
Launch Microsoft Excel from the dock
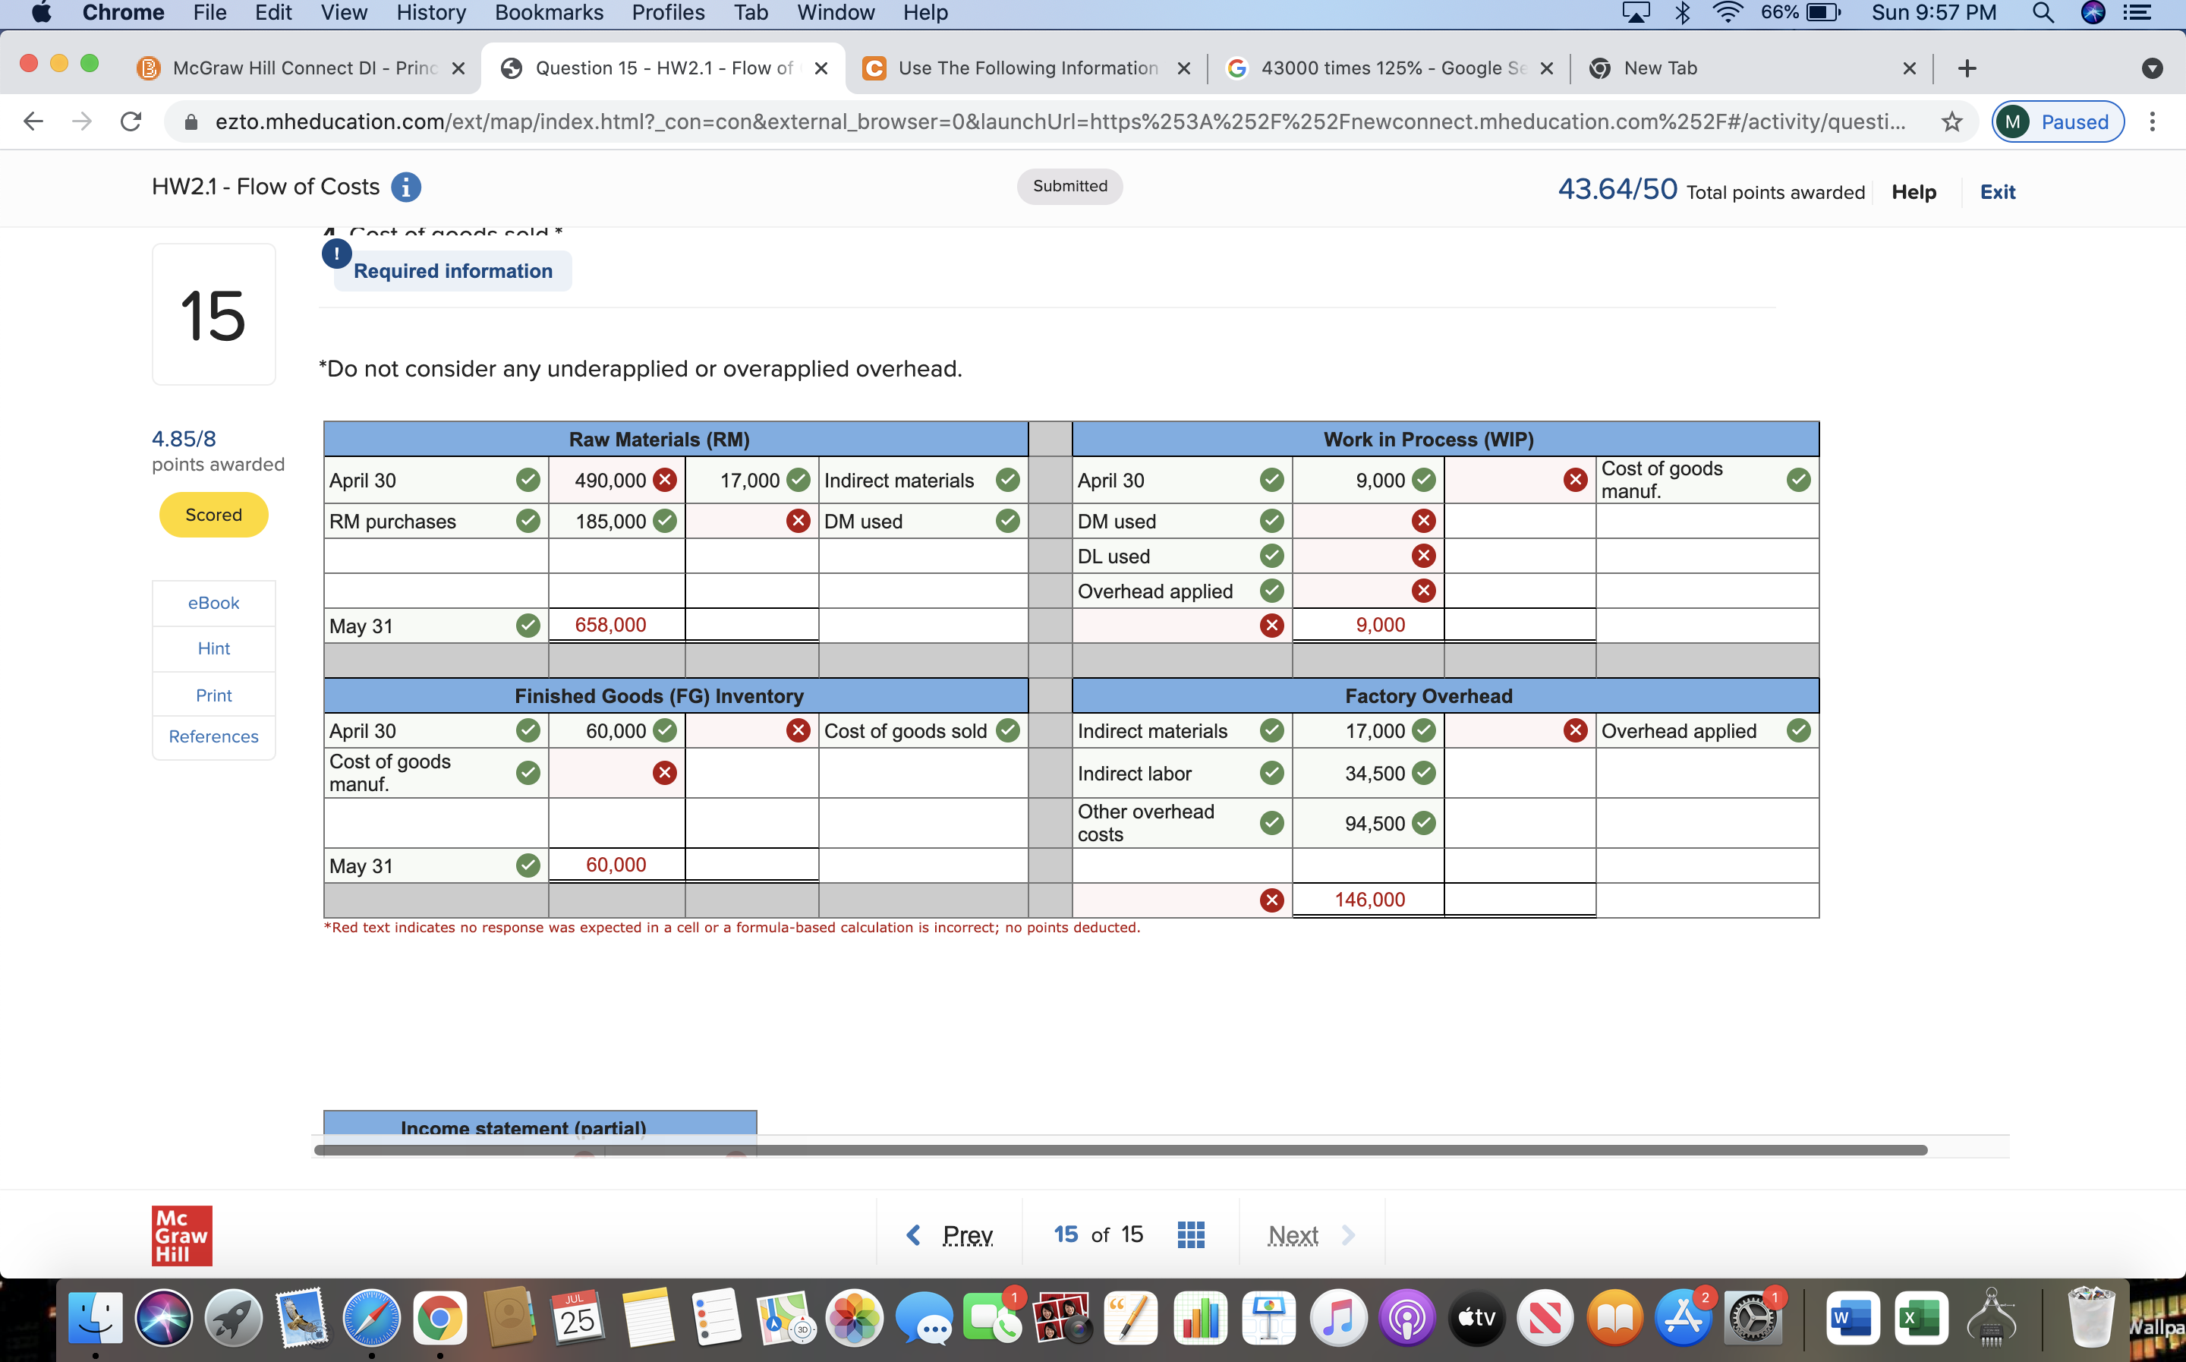click(x=1920, y=1319)
